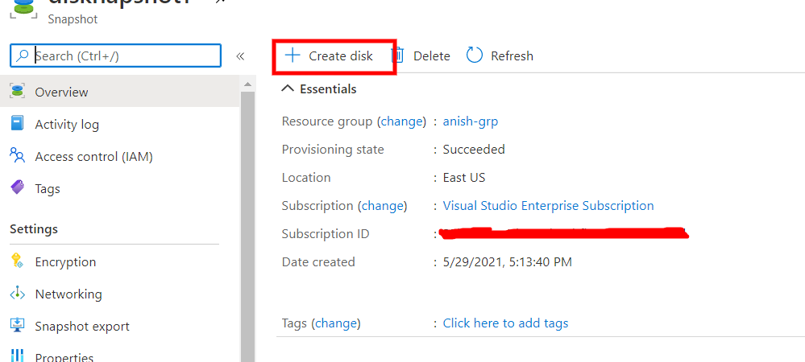Focus the Search (Ctrl+/) input field

pos(115,56)
